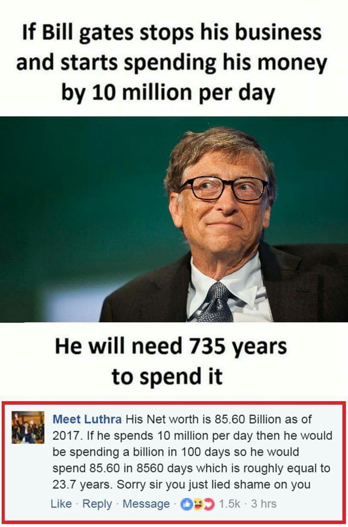Click the text "and starts spending his money"
Image resolution: width=348 pixels, height=527 pixels.
[x=172, y=64]
